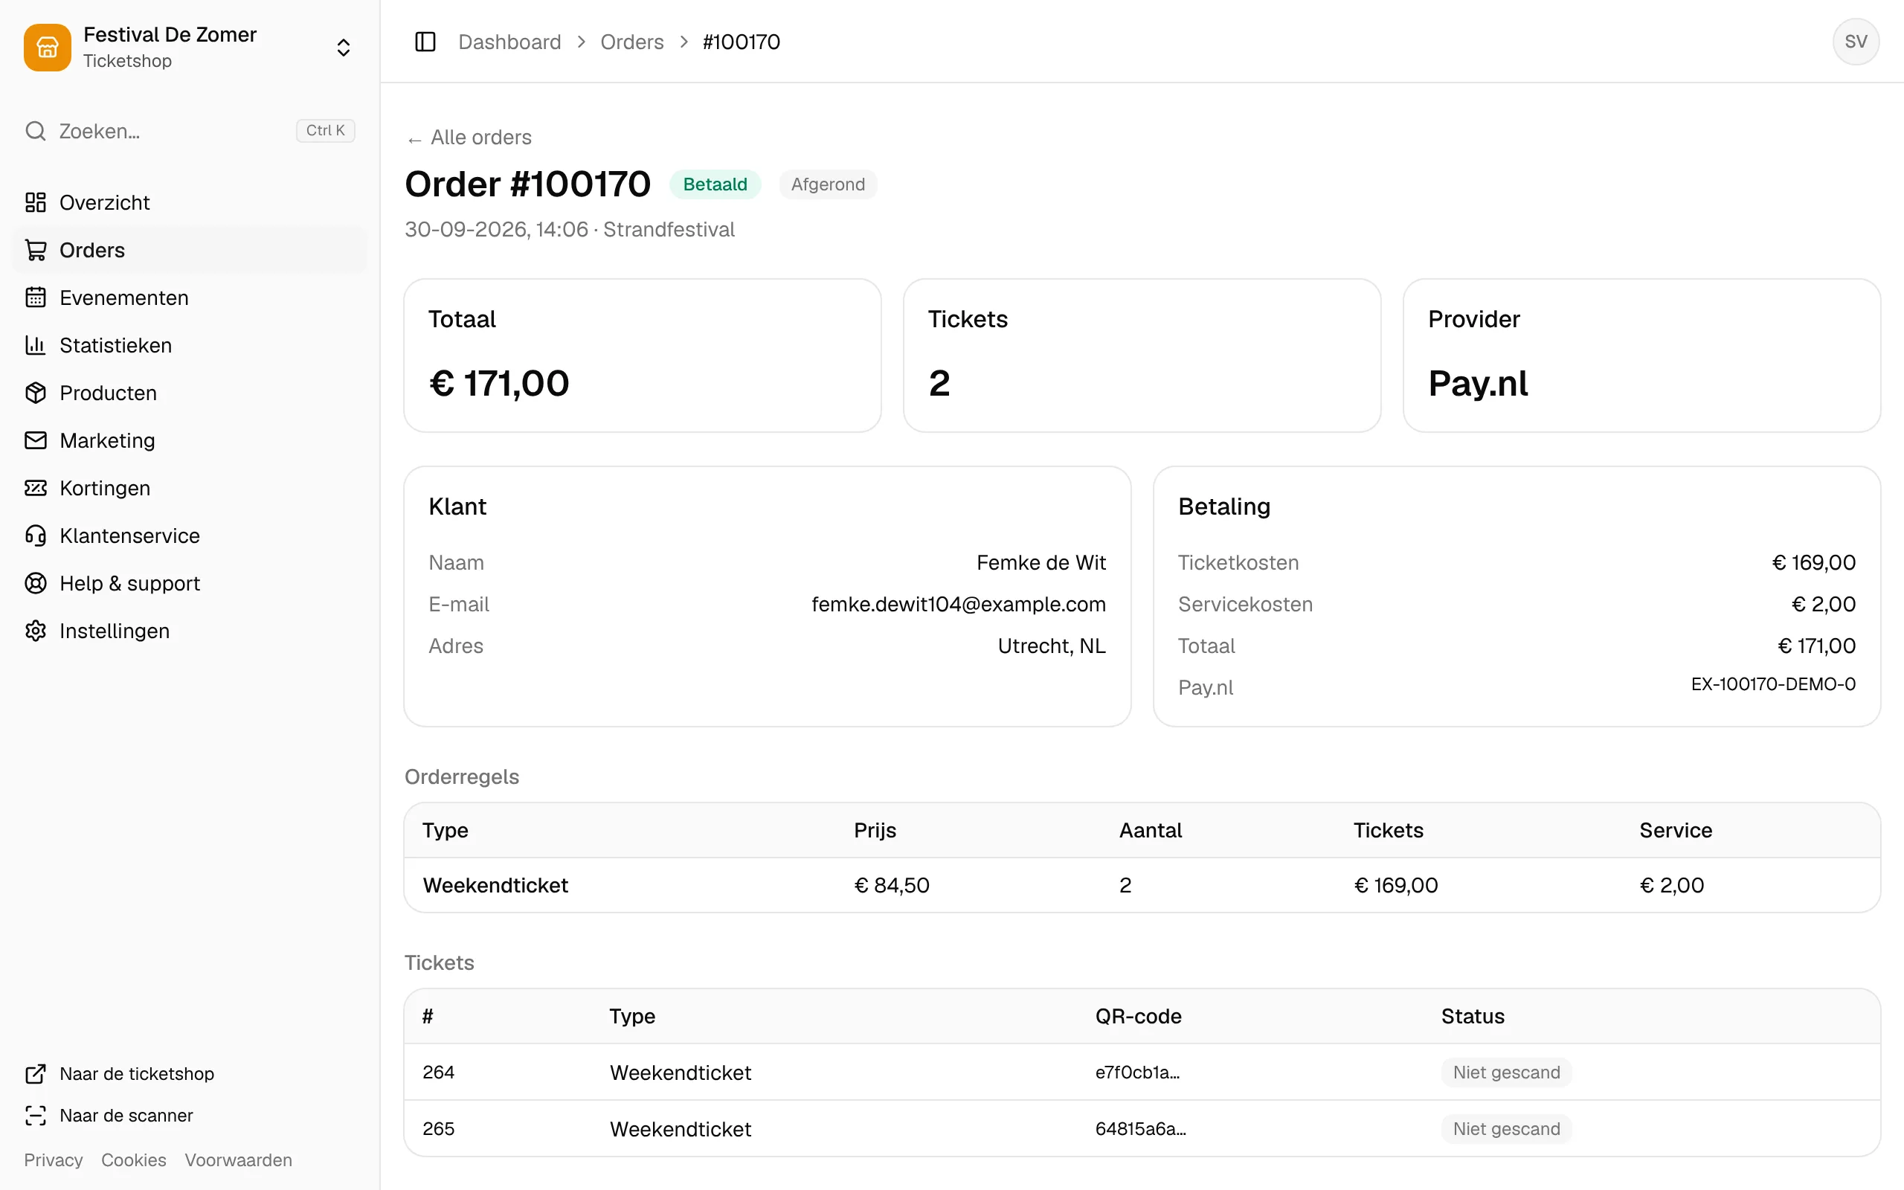Click the external link icon for ticketshop
Screen dimensions: 1904x1190
[x=36, y=1073]
